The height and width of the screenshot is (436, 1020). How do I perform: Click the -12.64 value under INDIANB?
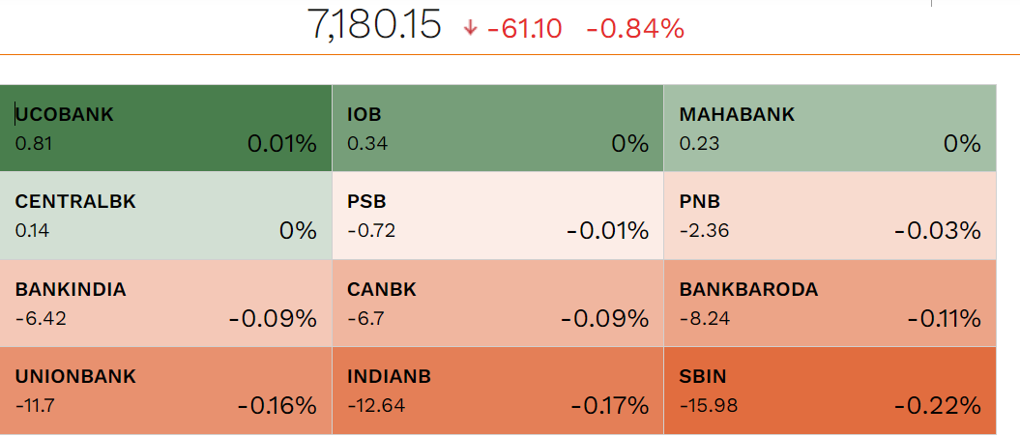click(374, 404)
